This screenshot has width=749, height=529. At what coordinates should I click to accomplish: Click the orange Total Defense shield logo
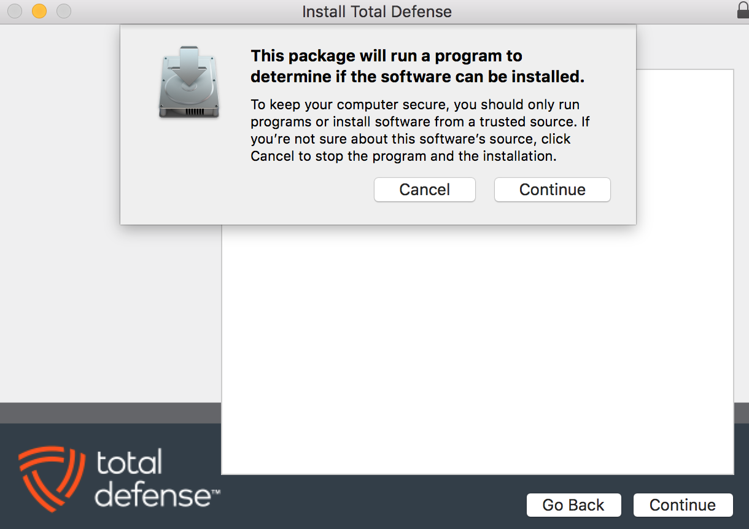click(50, 478)
